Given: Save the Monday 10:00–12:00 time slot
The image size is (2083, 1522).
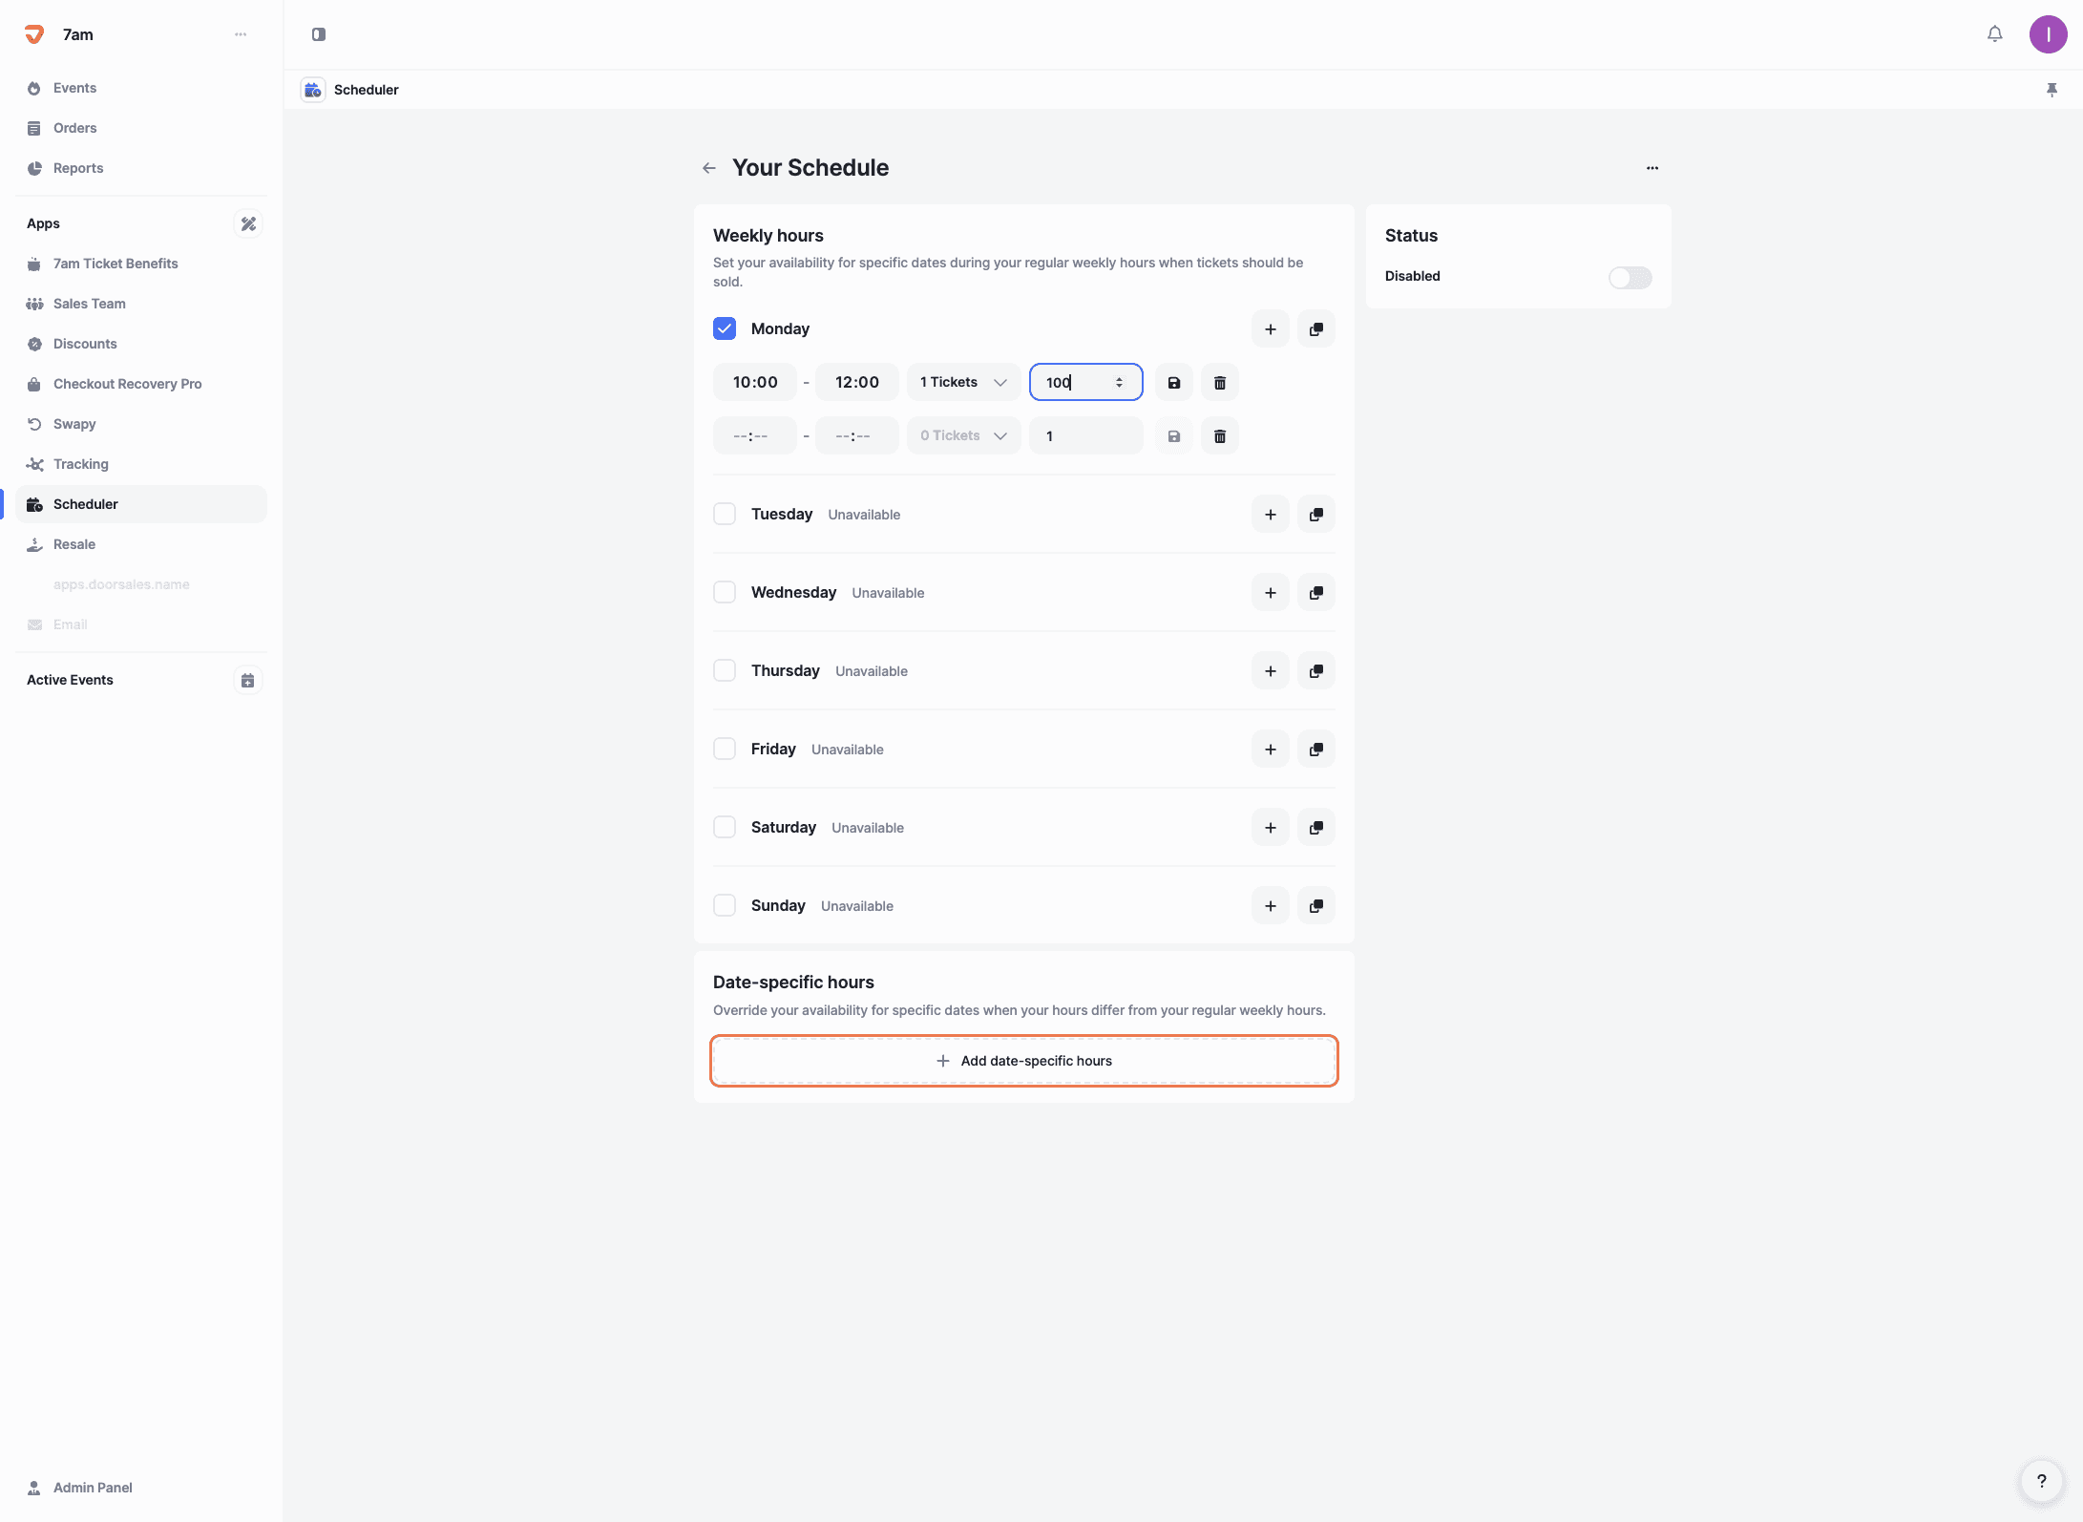Looking at the screenshot, I should 1173,382.
